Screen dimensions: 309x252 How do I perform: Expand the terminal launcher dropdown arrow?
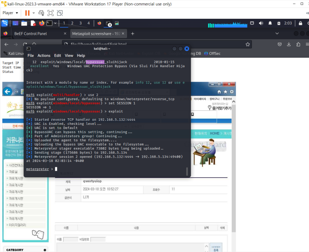[x=56, y=23]
